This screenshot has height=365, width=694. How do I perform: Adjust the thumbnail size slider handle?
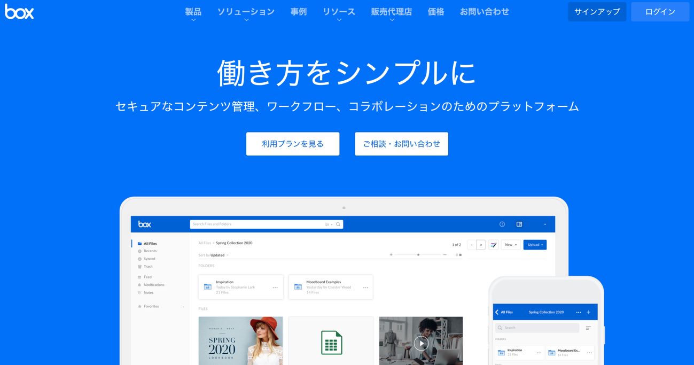[418, 255]
